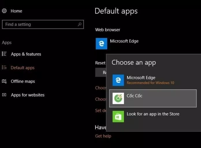201x148 pixels.
Task: Choose Microsoft Edge Recommended for Windows 10
Action: point(153,80)
